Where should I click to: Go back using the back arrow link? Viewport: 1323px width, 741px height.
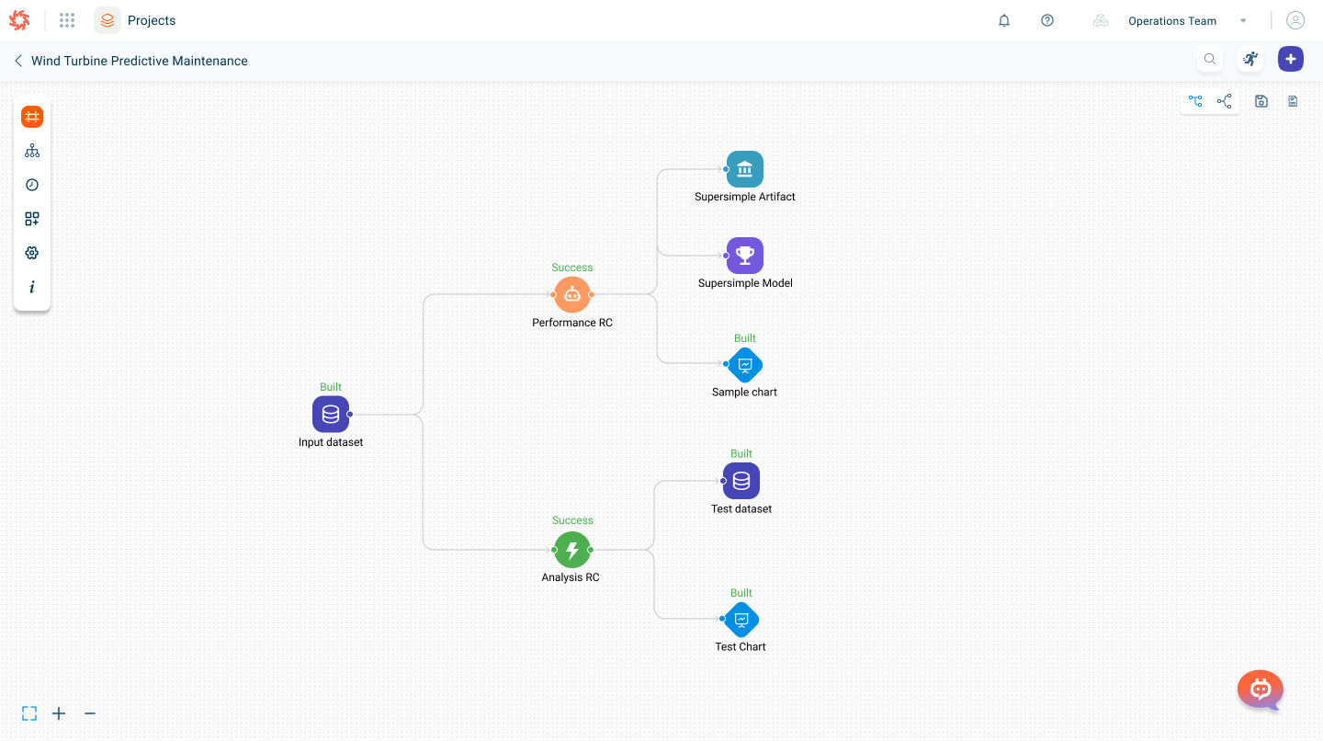tap(17, 61)
